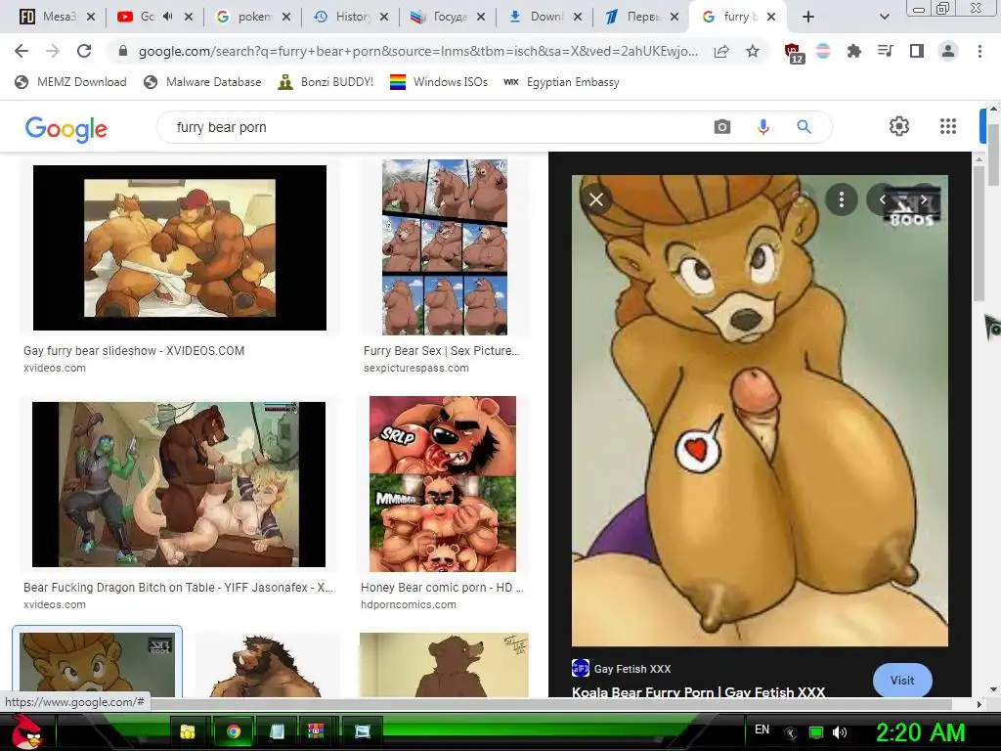View site information via lock icon
Screen dimensions: 1001x751
click(x=123, y=51)
